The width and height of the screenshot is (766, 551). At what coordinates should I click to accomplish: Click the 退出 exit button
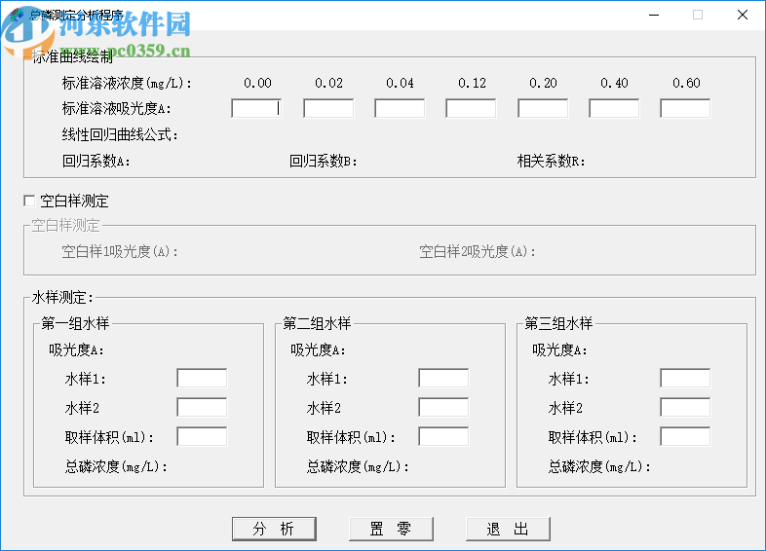tap(508, 529)
